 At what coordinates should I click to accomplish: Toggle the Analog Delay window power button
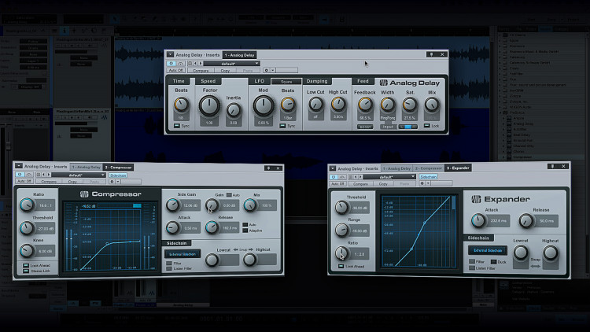(171, 64)
